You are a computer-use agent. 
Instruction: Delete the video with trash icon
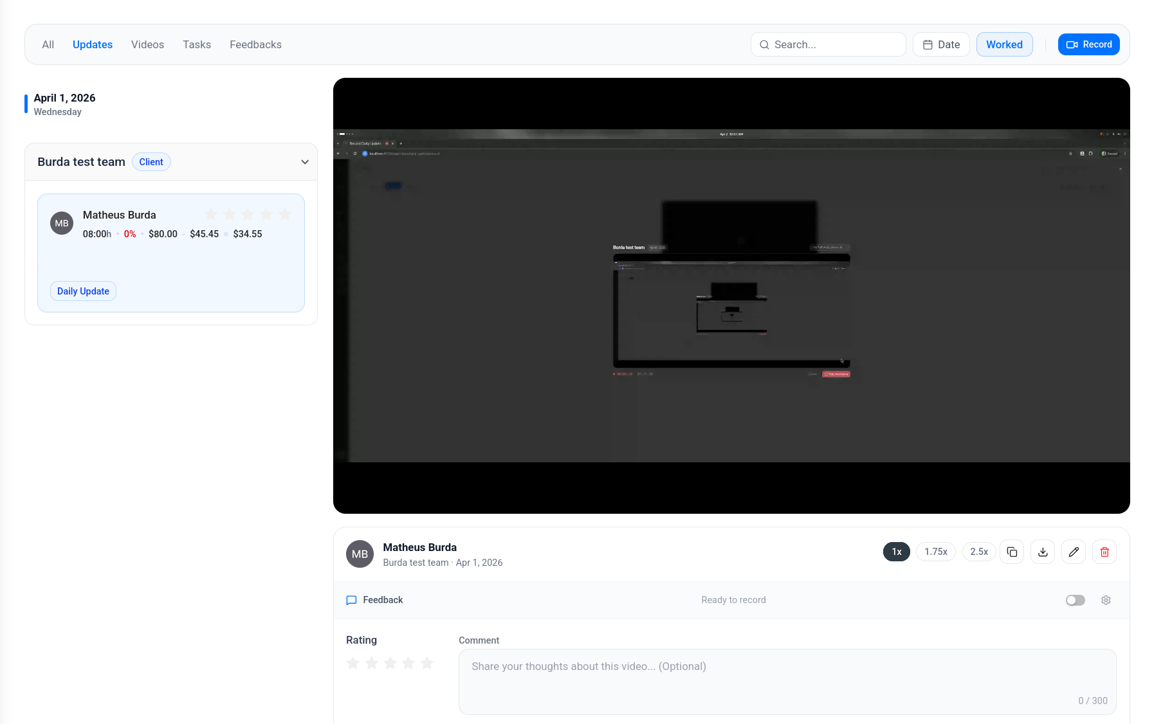1104,552
